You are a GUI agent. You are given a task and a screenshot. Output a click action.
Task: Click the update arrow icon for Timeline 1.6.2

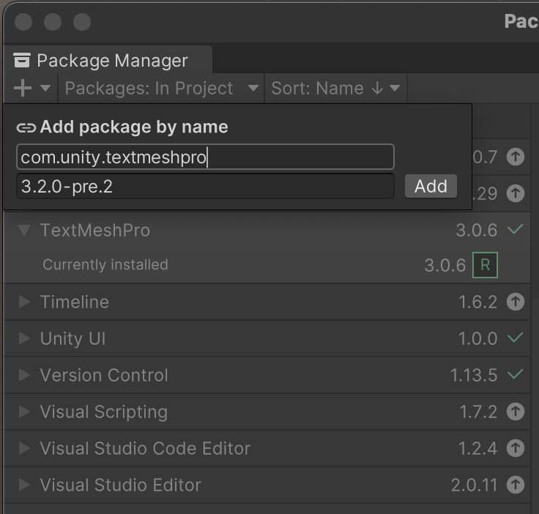[x=516, y=302]
